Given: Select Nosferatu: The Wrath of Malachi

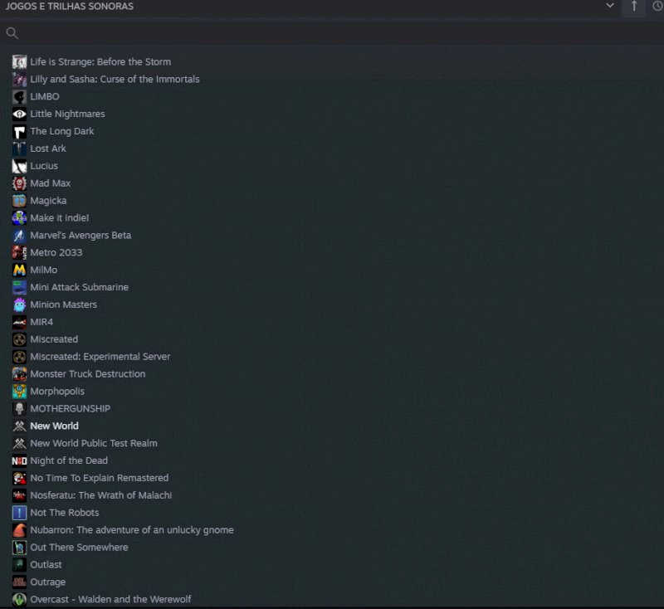Looking at the screenshot, I should [x=100, y=495].
